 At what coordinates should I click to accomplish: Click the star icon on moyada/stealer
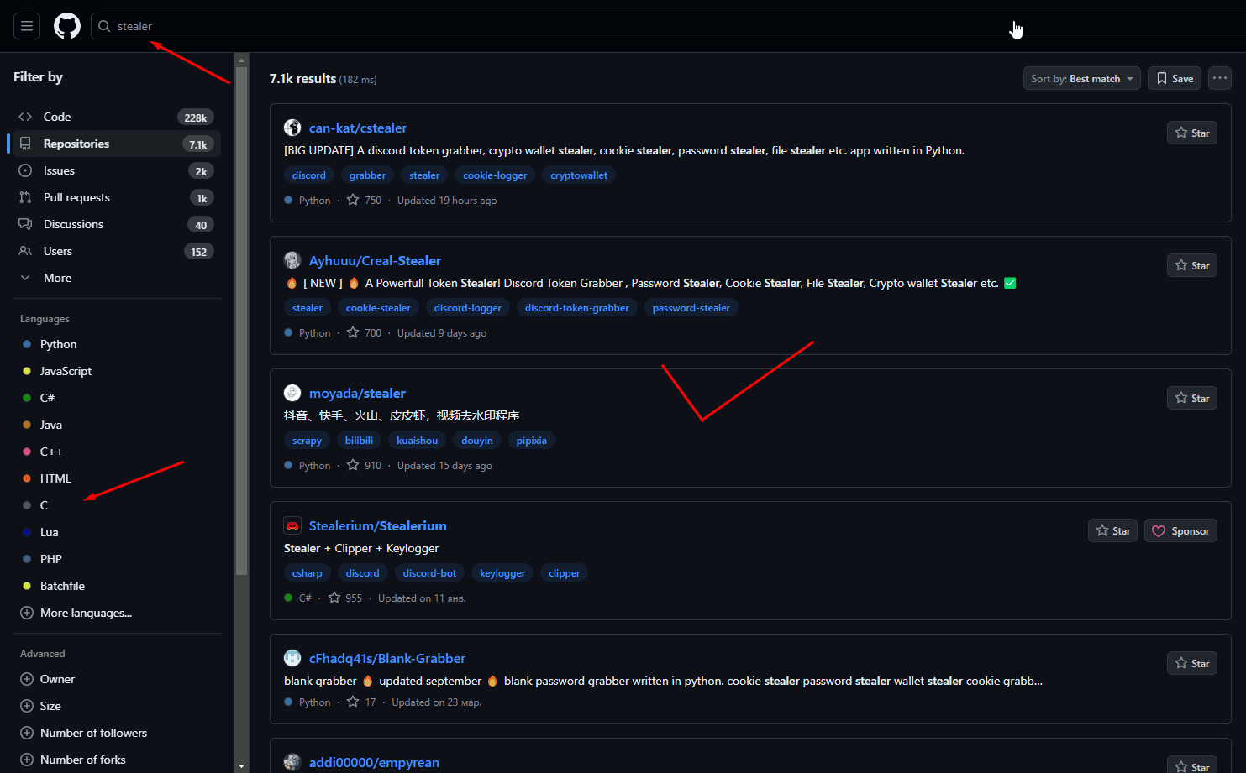[1180, 397]
